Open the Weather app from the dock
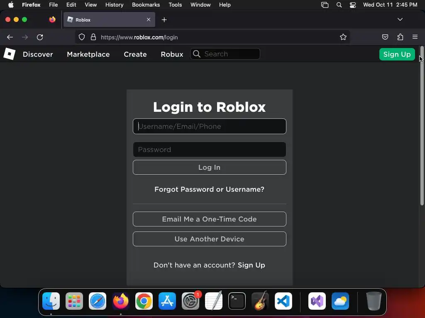This screenshot has width=425, height=318. pos(340,301)
